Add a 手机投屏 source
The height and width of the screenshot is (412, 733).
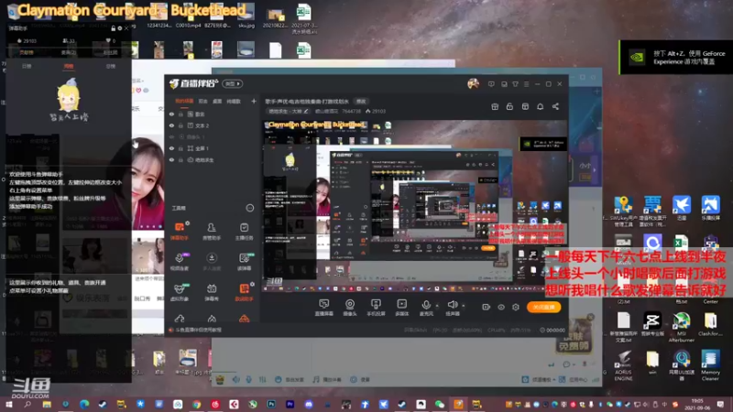[376, 308]
